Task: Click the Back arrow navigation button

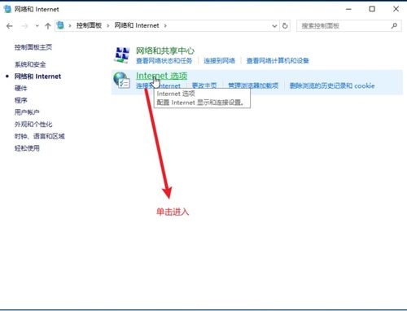Action: 10,26
